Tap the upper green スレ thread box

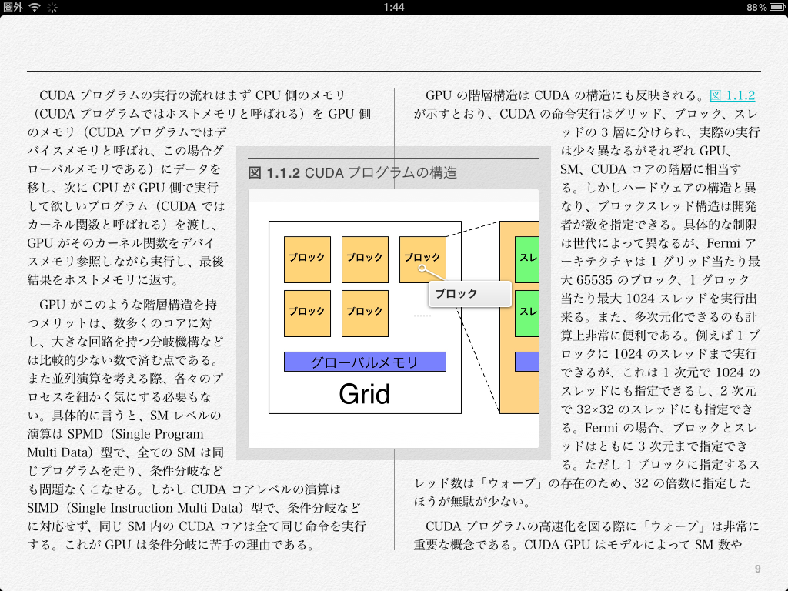point(527,259)
